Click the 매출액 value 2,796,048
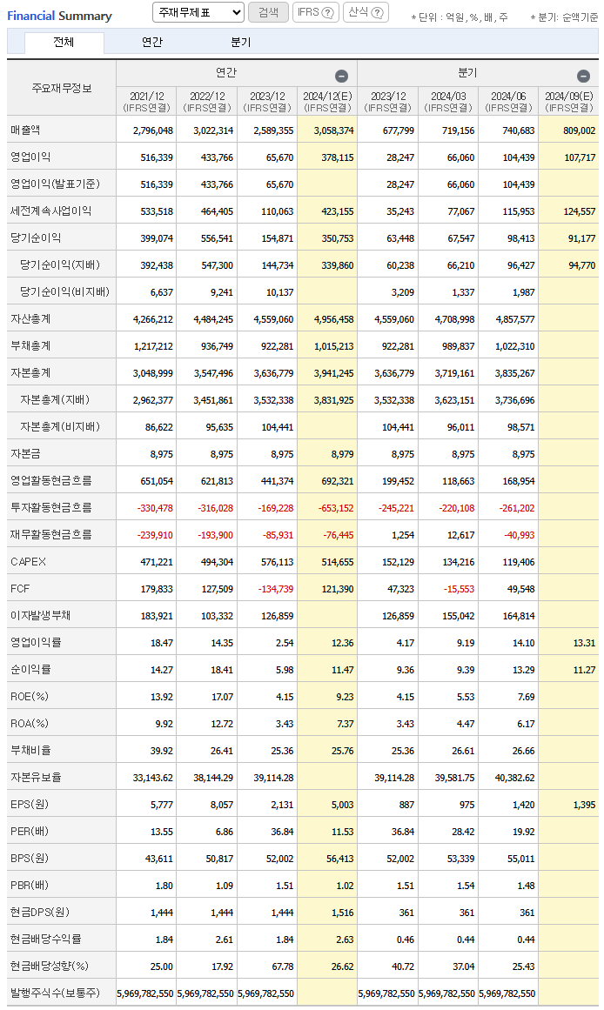This screenshot has height=1010, width=604. 153,130
